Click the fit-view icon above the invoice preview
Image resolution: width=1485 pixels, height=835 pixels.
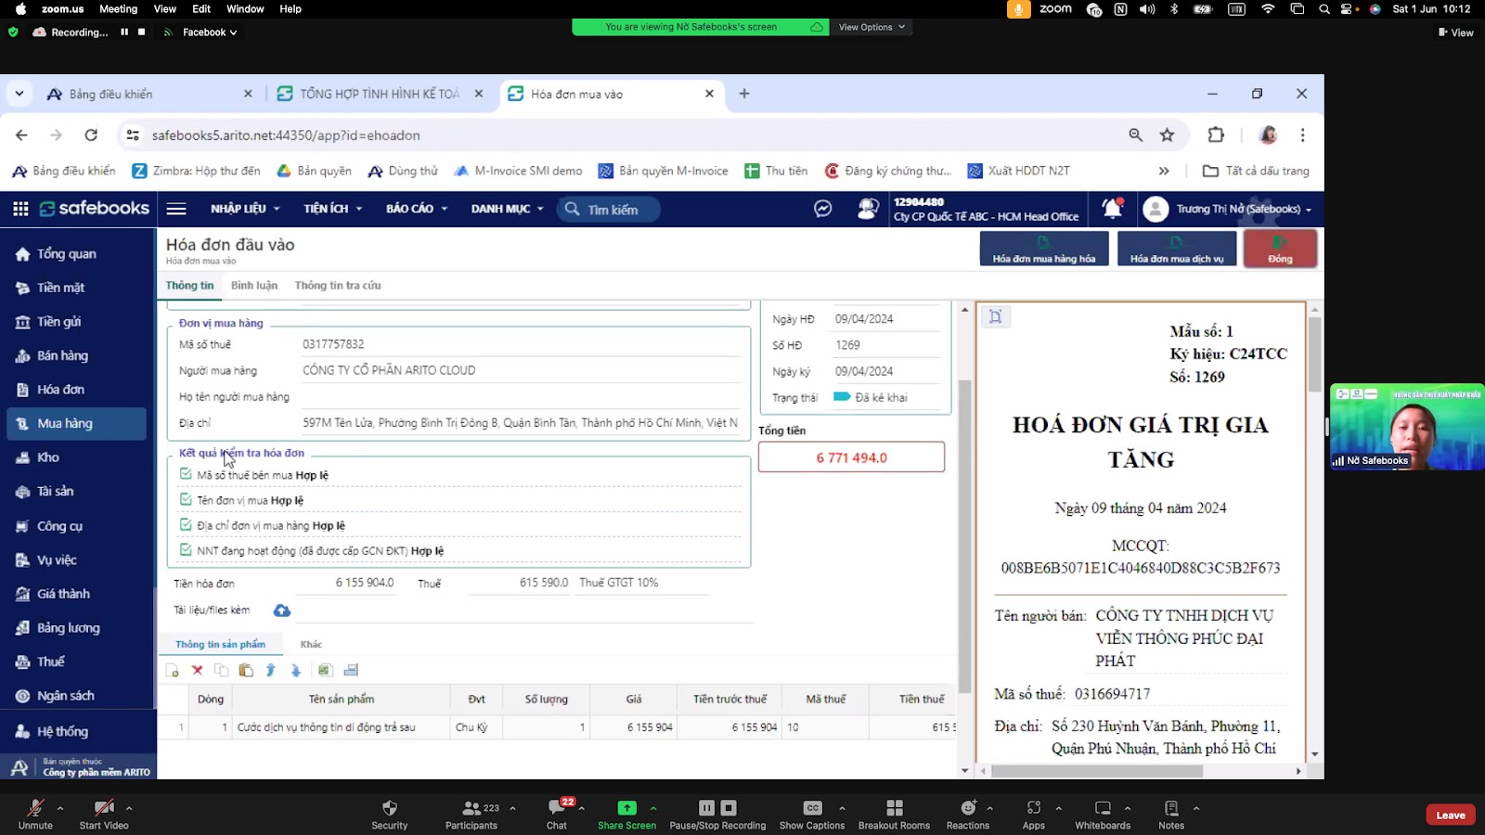[995, 317]
